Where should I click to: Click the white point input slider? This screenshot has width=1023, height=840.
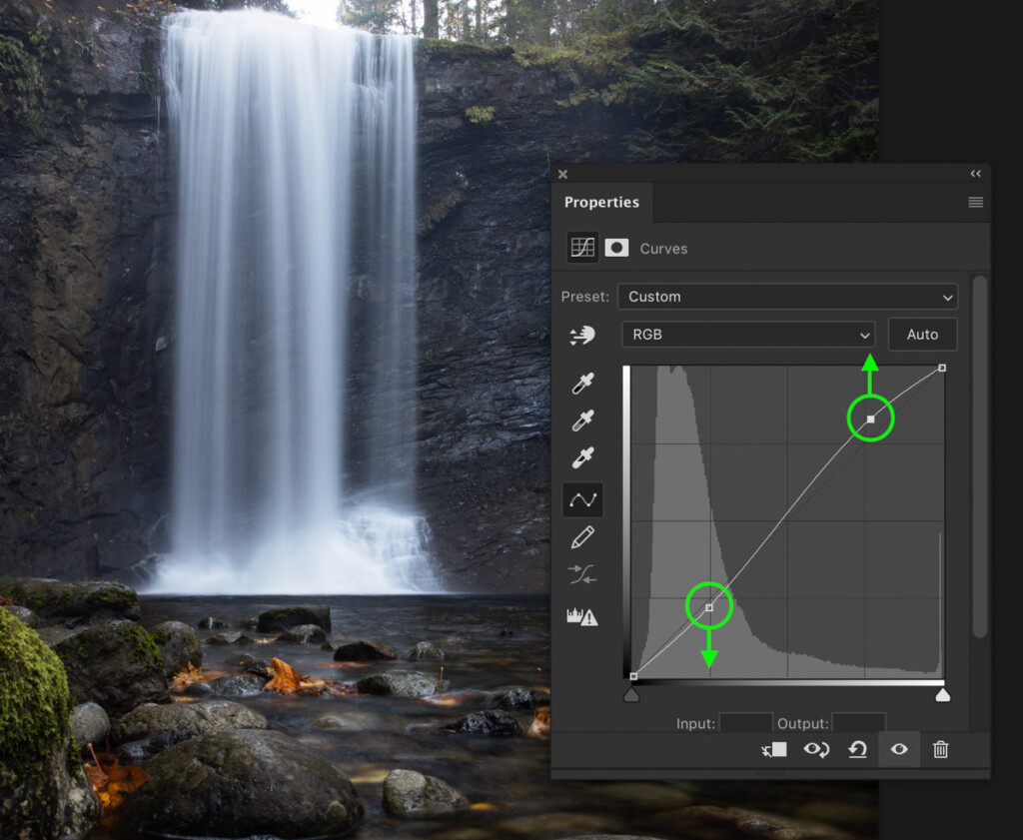[x=943, y=695]
